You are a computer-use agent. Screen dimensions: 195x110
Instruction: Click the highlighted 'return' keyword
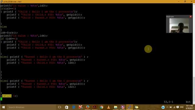7,96
